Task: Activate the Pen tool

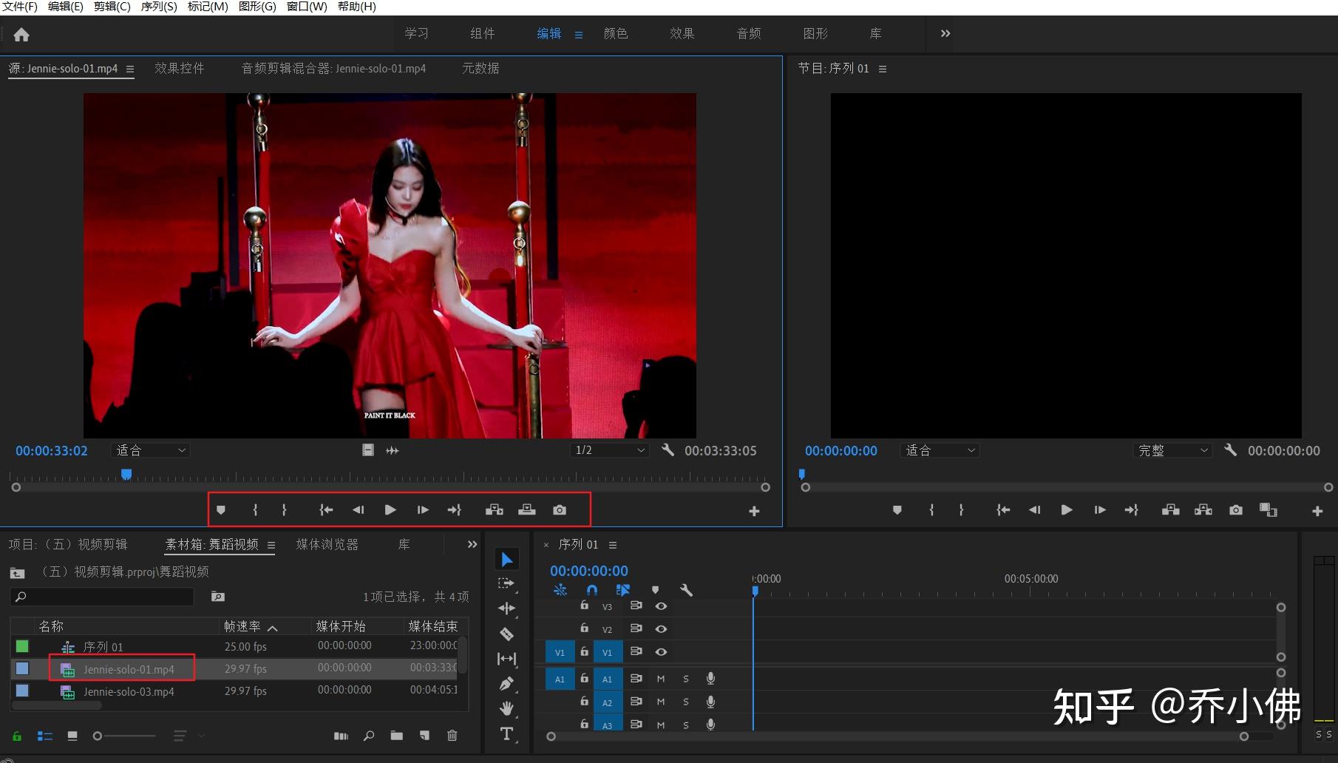Action: pos(506,684)
